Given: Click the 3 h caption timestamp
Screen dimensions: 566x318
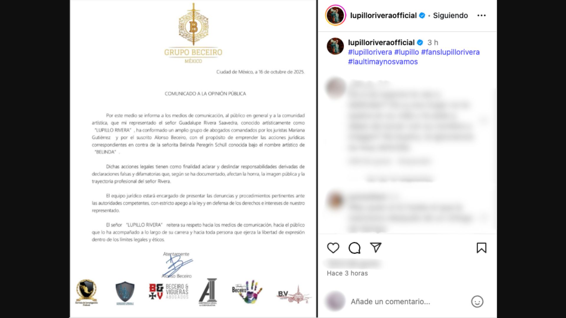Looking at the screenshot, I should click(433, 43).
